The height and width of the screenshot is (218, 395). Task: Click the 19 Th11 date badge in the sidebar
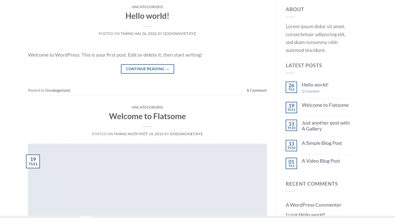coord(291,107)
